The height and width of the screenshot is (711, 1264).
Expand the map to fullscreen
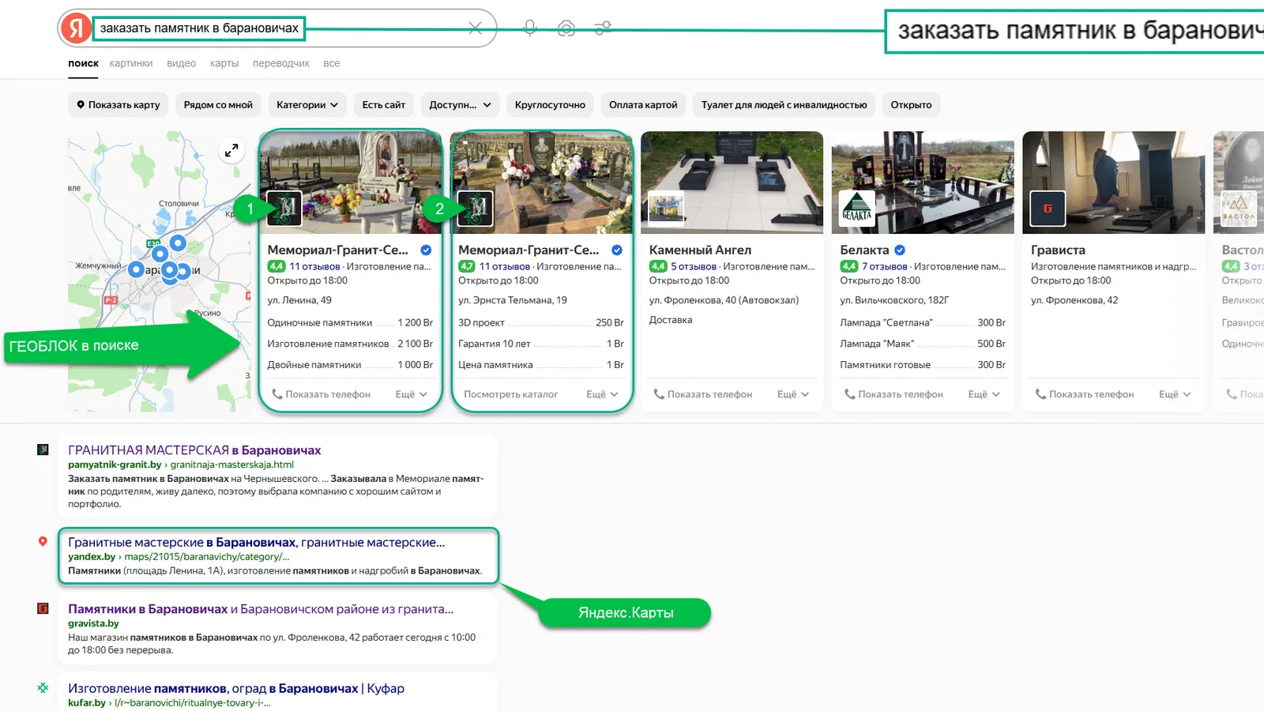[231, 150]
